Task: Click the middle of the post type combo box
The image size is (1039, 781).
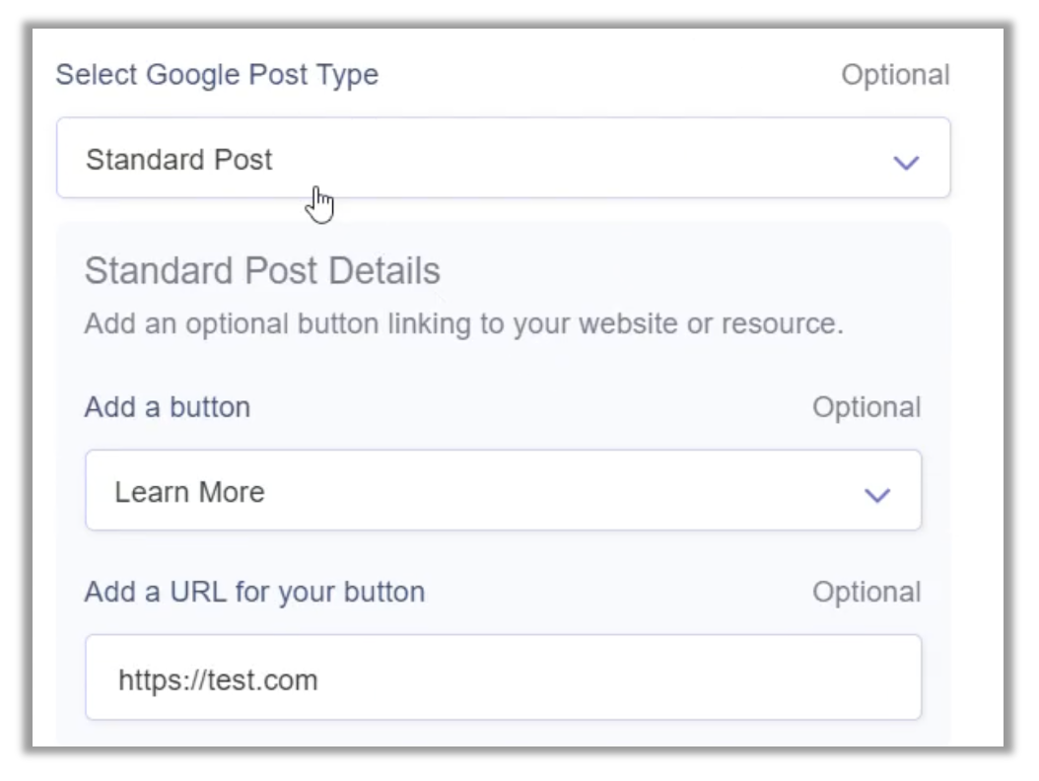Action: pos(503,159)
